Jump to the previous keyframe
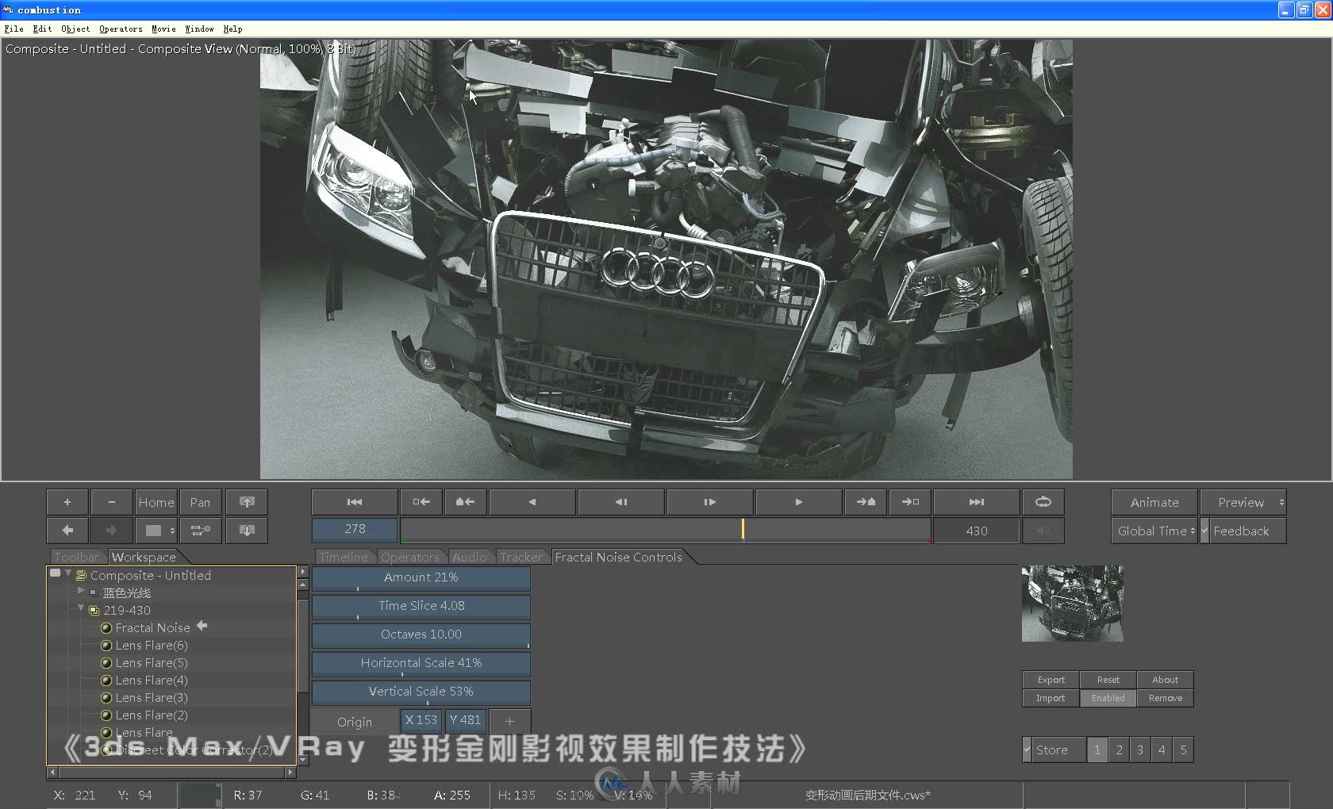This screenshot has width=1333, height=809. (466, 502)
